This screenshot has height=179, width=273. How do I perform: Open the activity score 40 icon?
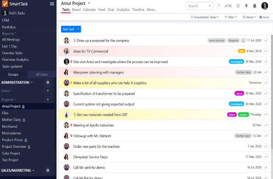(x=228, y=6)
